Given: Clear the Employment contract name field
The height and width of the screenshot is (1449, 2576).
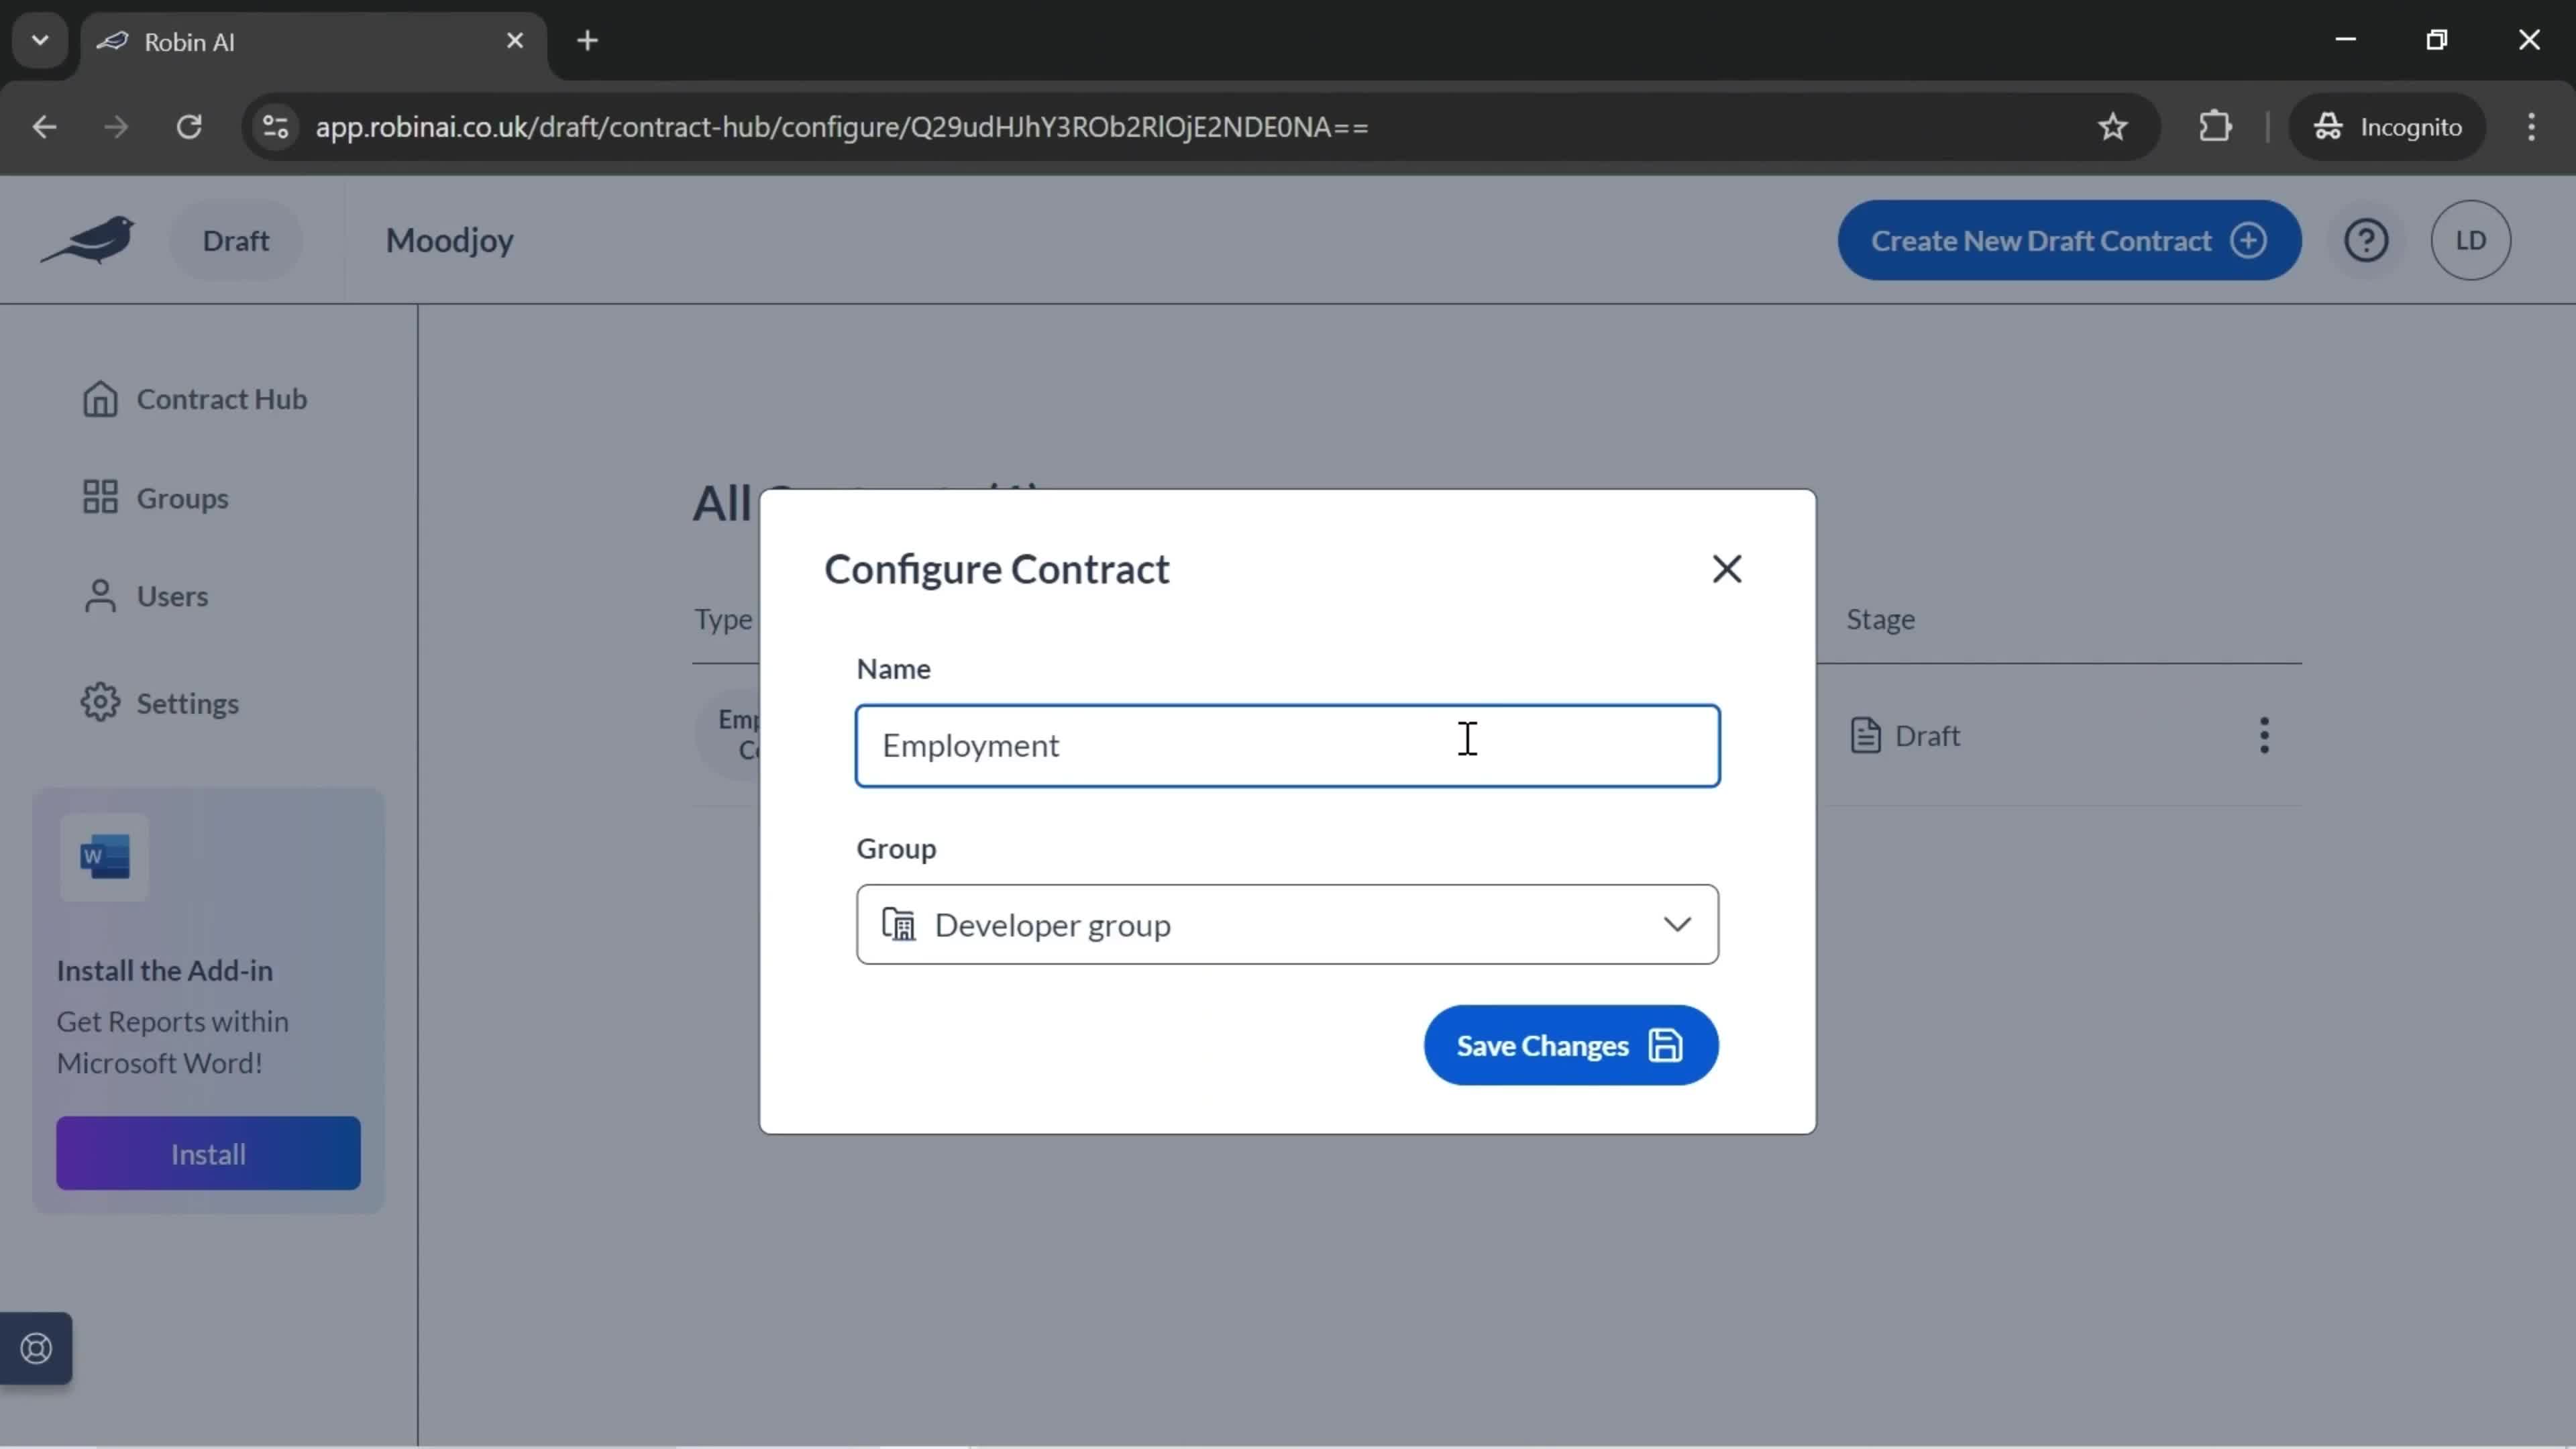Looking at the screenshot, I should tap(1286, 745).
